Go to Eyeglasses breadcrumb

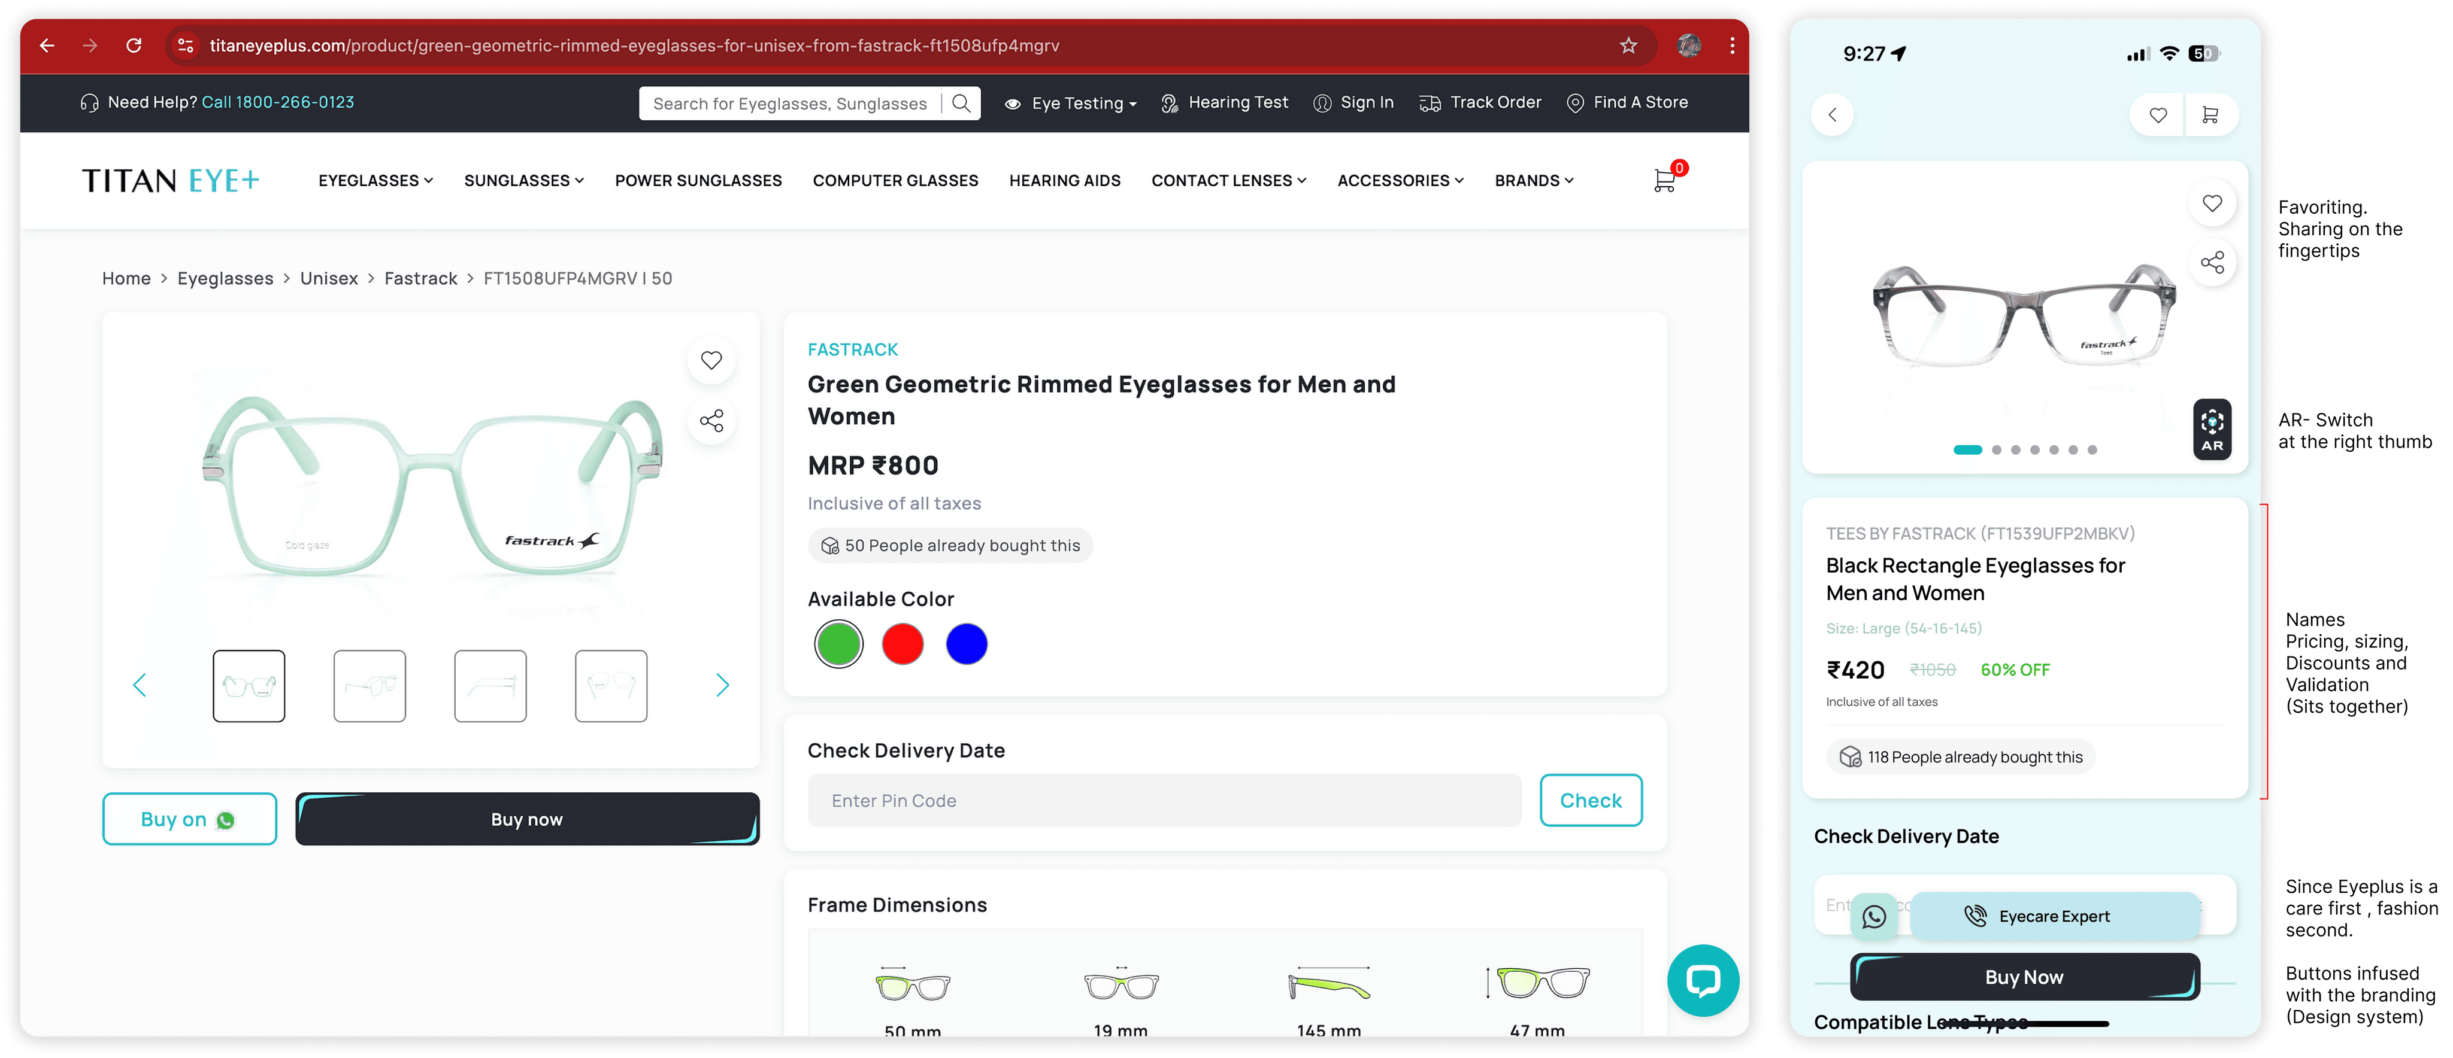[225, 279]
